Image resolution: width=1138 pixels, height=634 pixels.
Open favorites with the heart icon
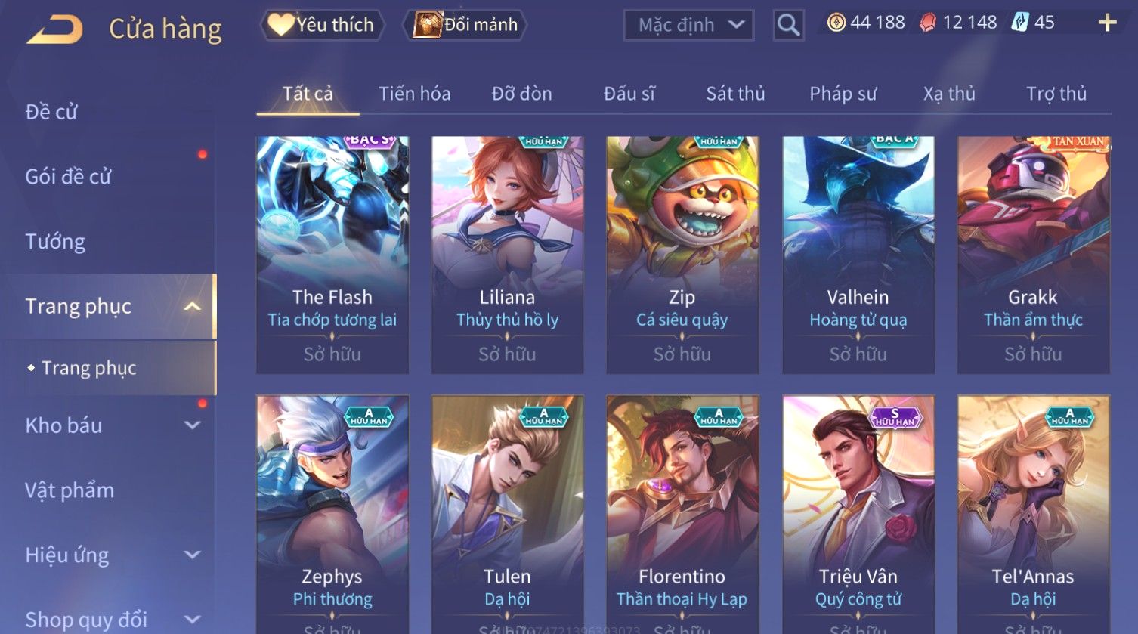click(x=280, y=25)
